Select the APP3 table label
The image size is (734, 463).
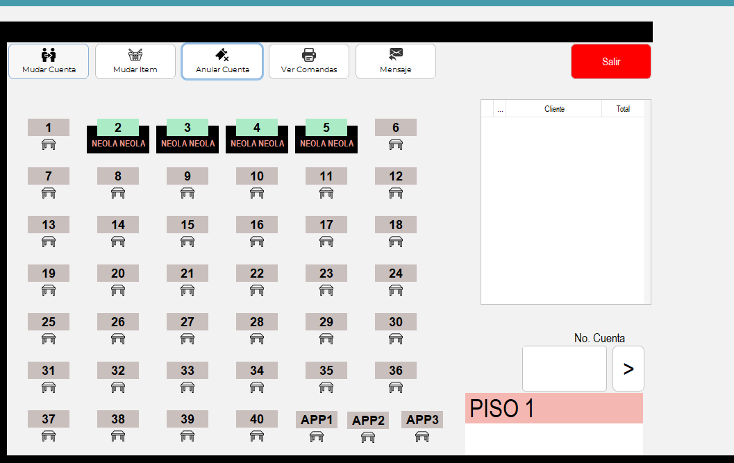pyautogui.click(x=422, y=419)
